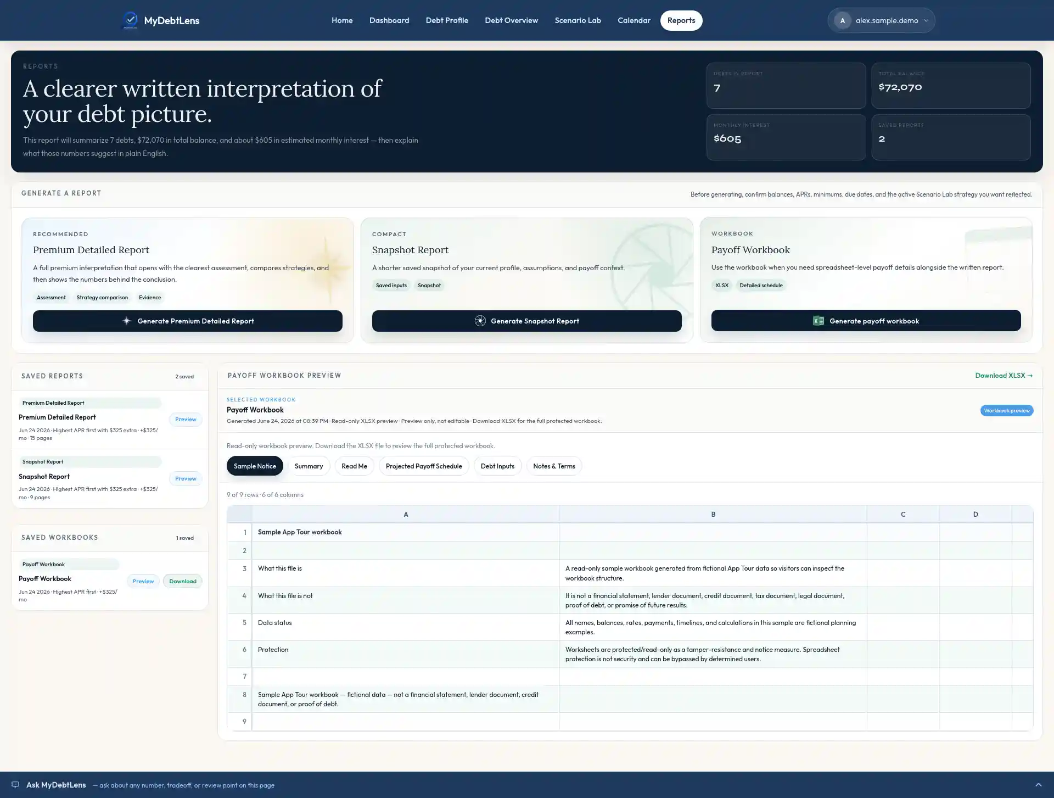Click the Debts in Report stat card
This screenshot has height=798, width=1054.
pos(786,86)
